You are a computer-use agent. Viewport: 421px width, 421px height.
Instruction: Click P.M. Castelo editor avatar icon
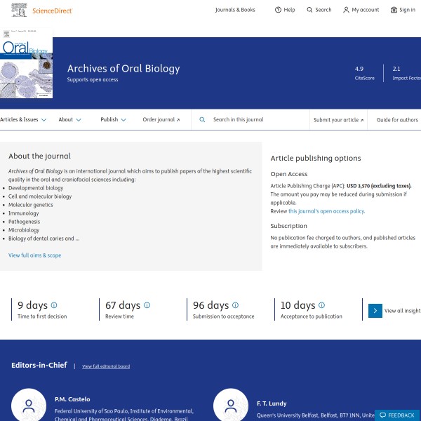point(29,406)
